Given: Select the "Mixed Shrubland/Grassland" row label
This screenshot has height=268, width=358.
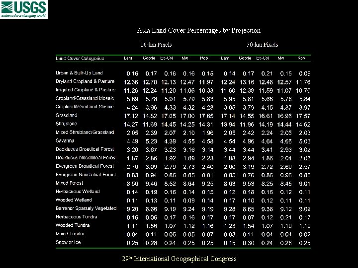Looking at the screenshot, I should click(85, 132).
